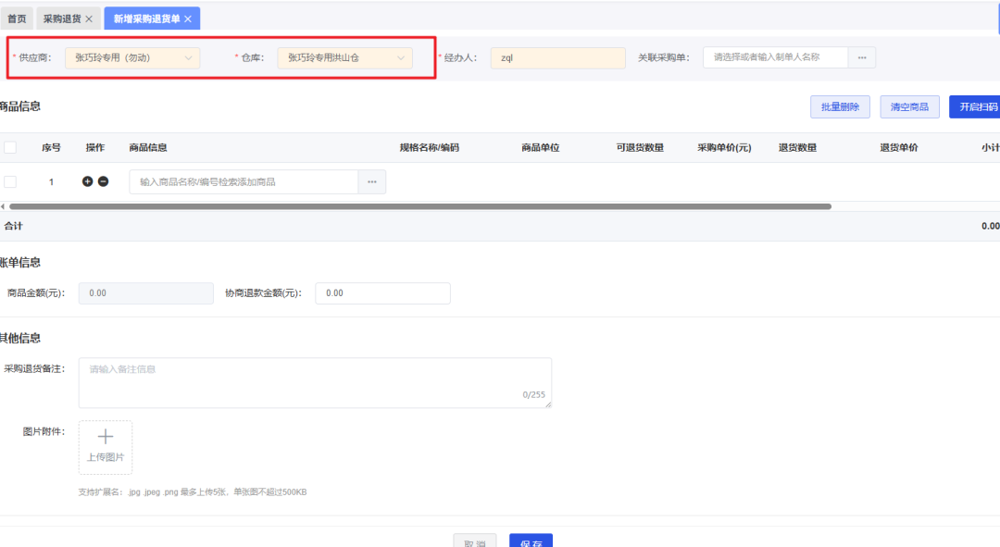Click the 采购退货备注 remarks text area

315,379
